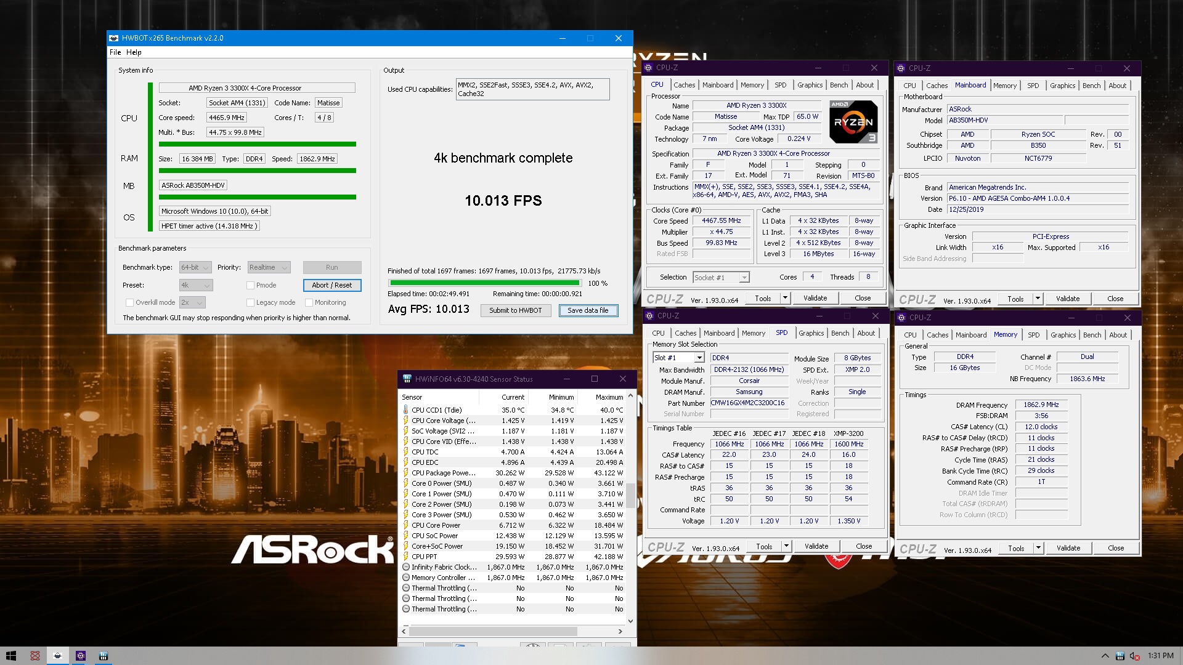
Task: Click HWiNFO vertical scrollbar down arrow
Action: pyautogui.click(x=630, y=621)
